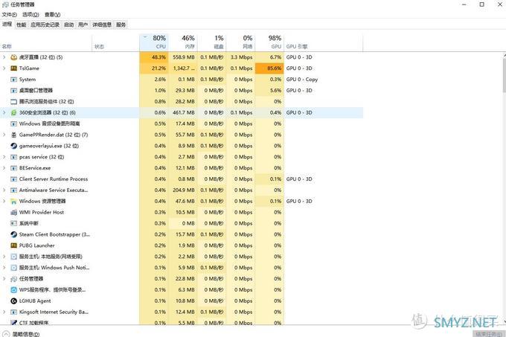This screenshot has height=337, width=506.
Task: Open the 文件(F) menu
Action: pos(10,15)
